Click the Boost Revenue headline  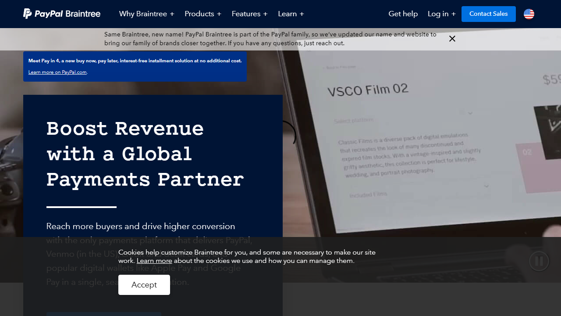click(145, 154)
